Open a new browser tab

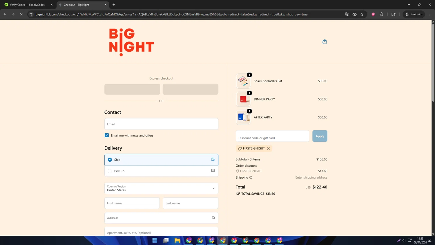pos(114,5)
